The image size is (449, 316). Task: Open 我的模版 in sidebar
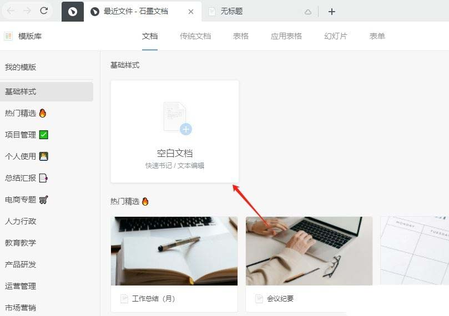[21, 67]
